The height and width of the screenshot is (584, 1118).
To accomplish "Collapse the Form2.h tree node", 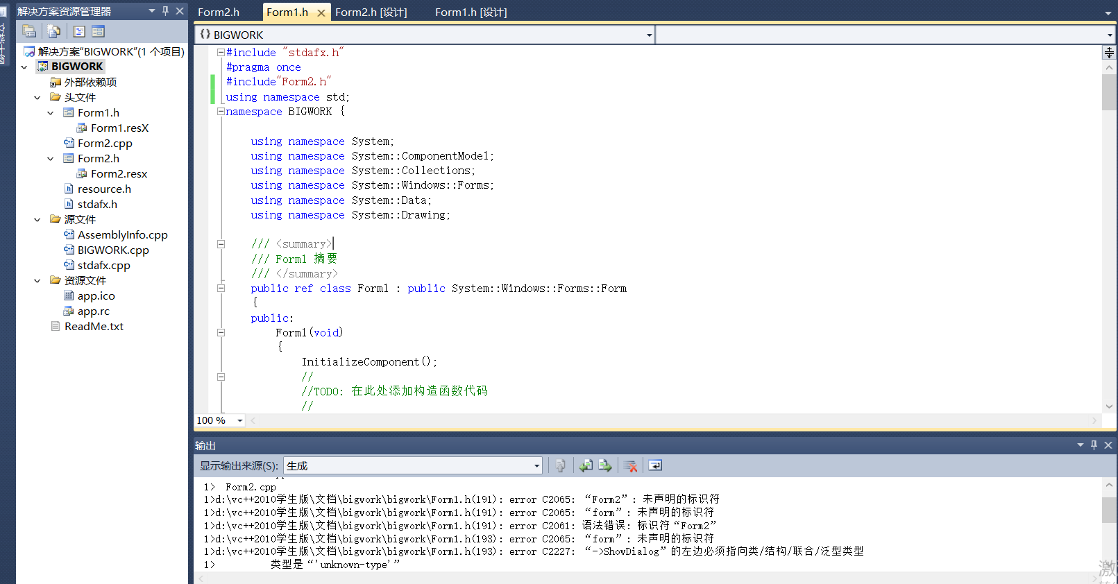I will [50, 158].
